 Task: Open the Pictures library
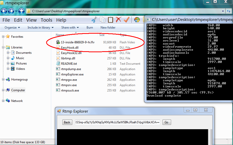21,63
